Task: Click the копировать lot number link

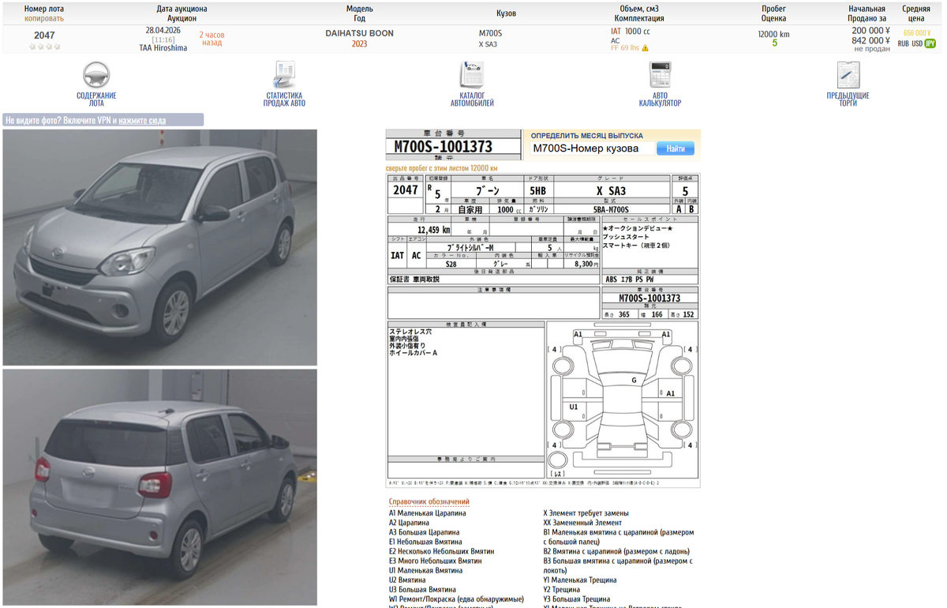Action: pos(44,18)
